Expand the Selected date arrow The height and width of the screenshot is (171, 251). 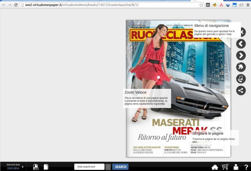coord(23,167)
